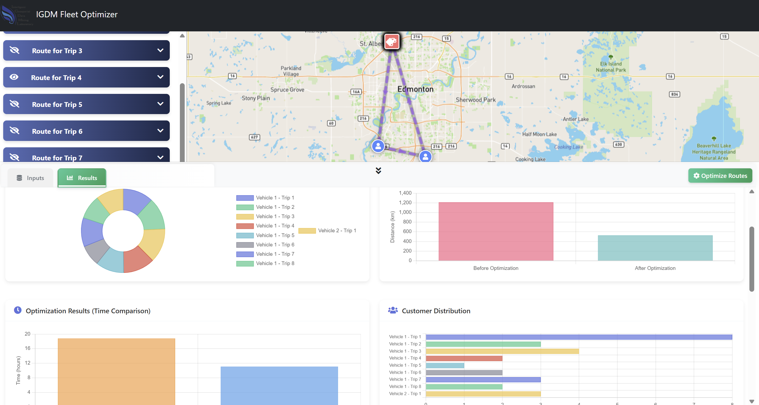The width and height of the screenshot is (759, 405).
Task: Click Vehicle 1 - Trip 2 legend label
Action: pyautogui.click(x=275, y=207)
